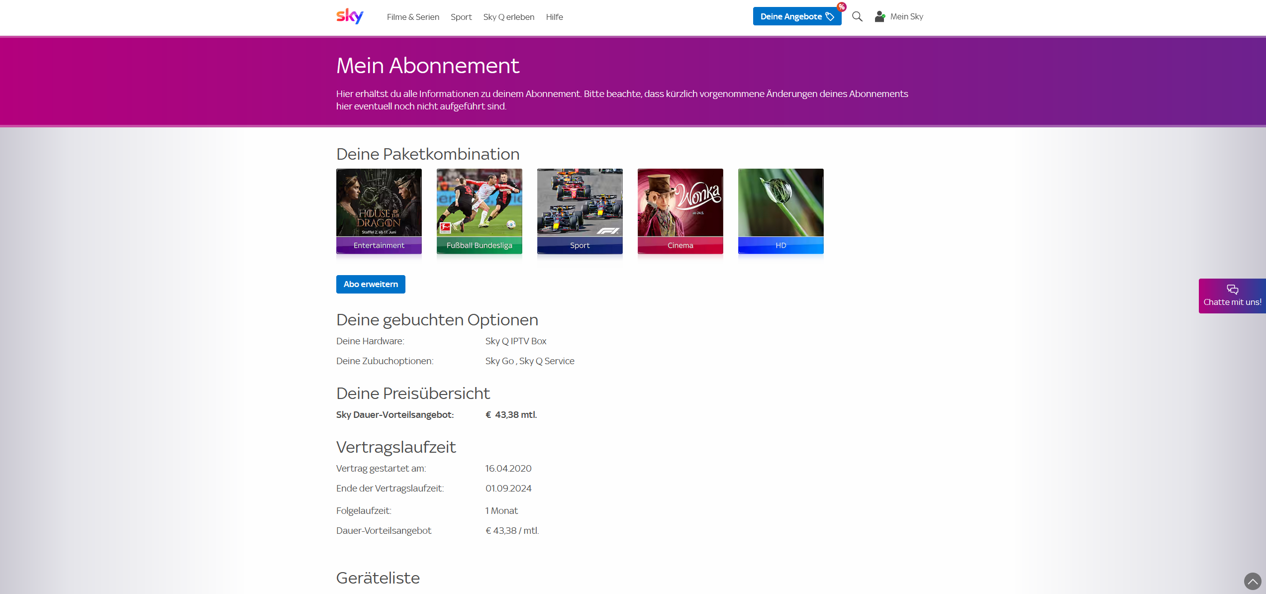Select the HD package tile
1266x594 pixels.
781,211
